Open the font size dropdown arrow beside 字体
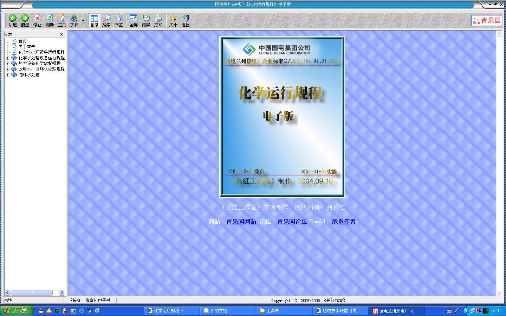 [83, 21]
